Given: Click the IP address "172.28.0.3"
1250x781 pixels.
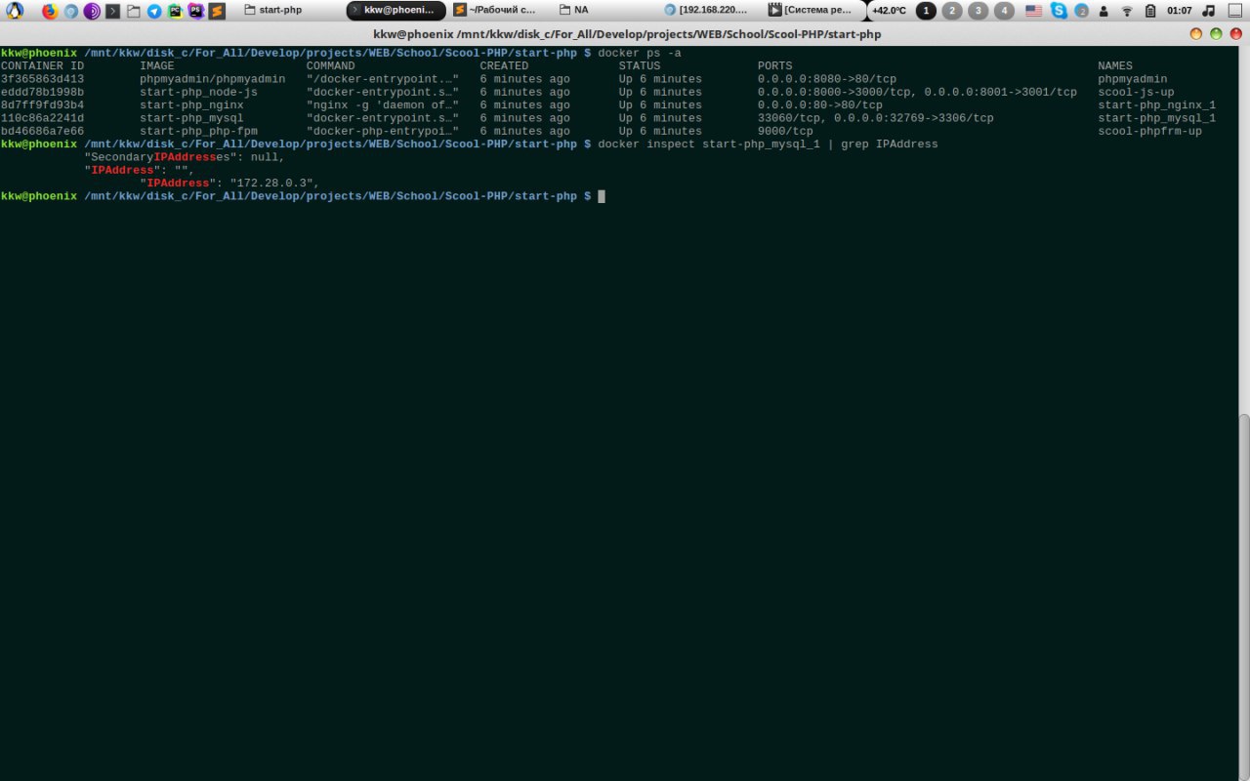Looking at the screenshot, I should click(x=271, y=183).
